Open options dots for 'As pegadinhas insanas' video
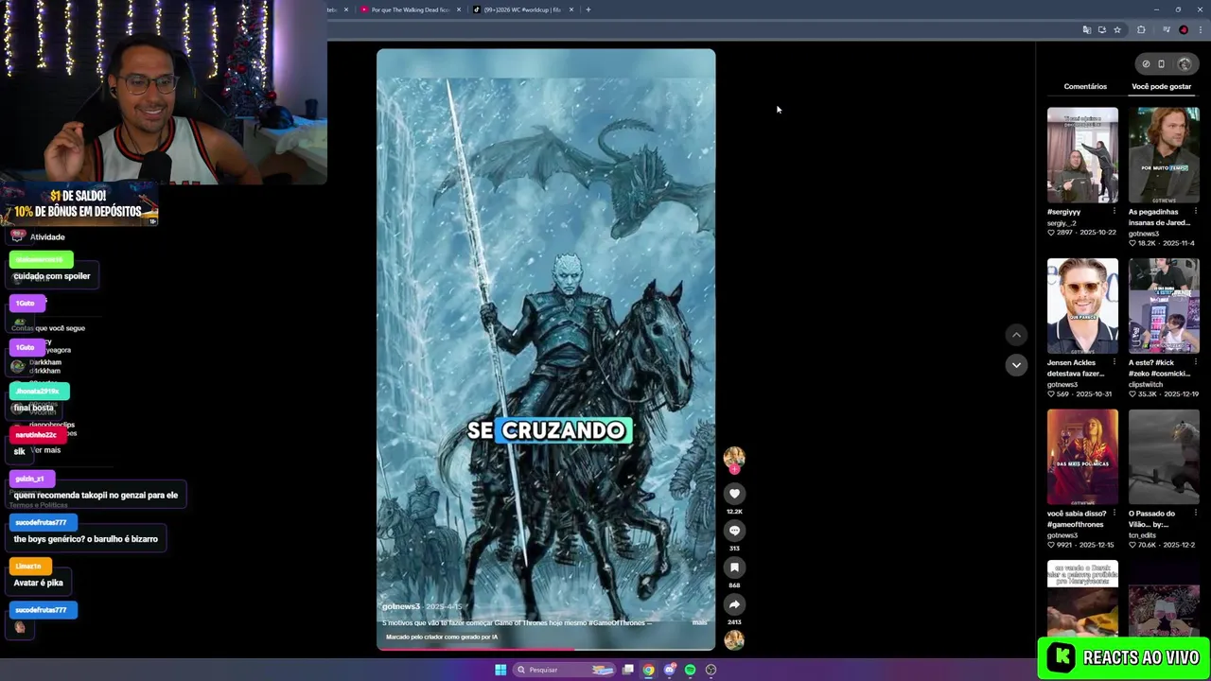 coord(1196,211)
